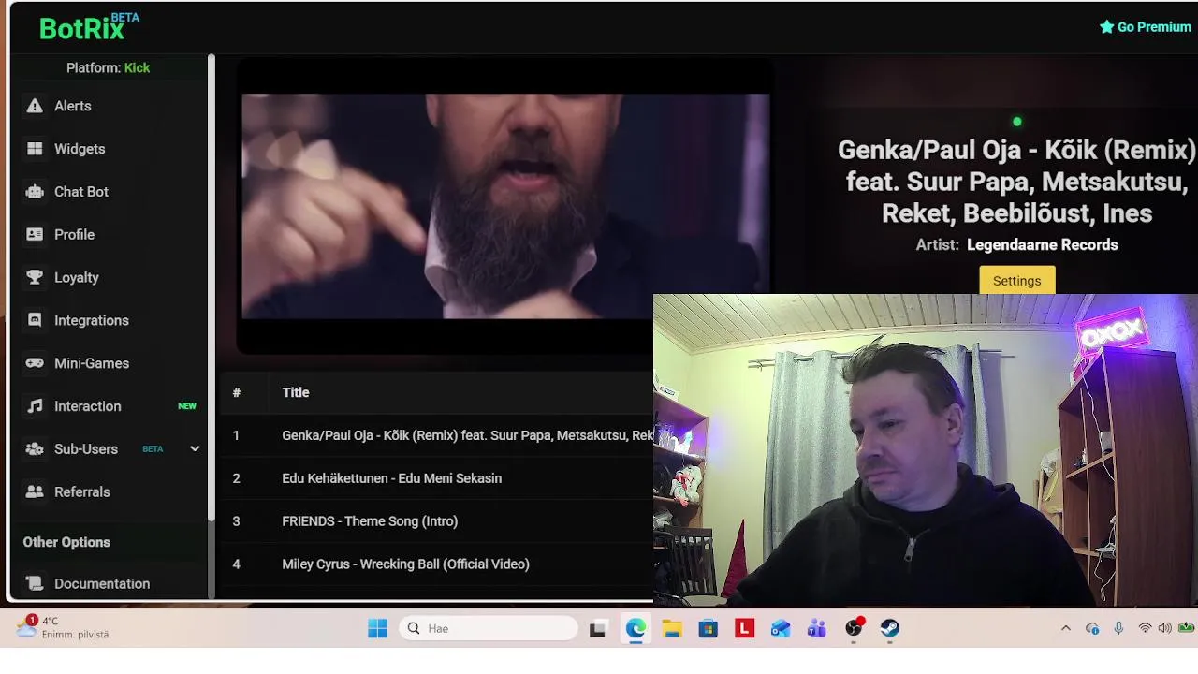Image resolution: width=1198 pixels, height=674 pixels.
Task: Open Alerts via its warning triangle icon
Action: tap(35, 106)
